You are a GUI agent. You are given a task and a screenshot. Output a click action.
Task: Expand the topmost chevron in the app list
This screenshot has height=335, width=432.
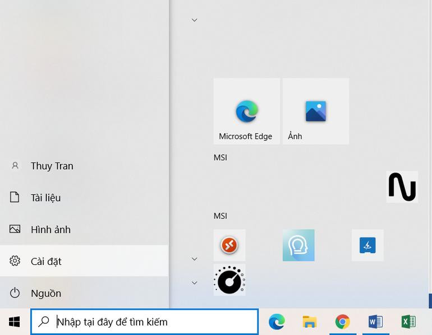coord(195,20)
